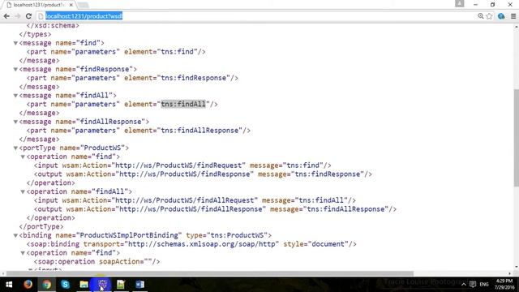Click the output findAllResponse wsam:Action line
This screenshot has height=292, width=519.
click(x=215, y=209)
